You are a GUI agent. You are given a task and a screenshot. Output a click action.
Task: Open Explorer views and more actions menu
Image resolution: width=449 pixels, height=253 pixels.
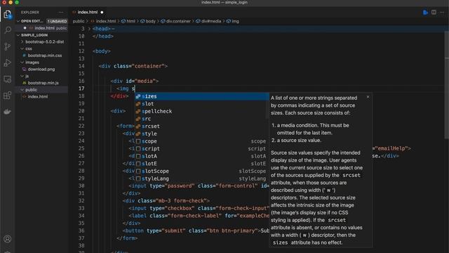pos(61,13)
